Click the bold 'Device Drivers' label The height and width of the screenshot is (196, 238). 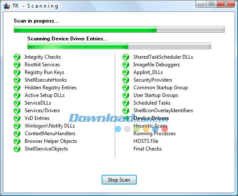(151, 118)
